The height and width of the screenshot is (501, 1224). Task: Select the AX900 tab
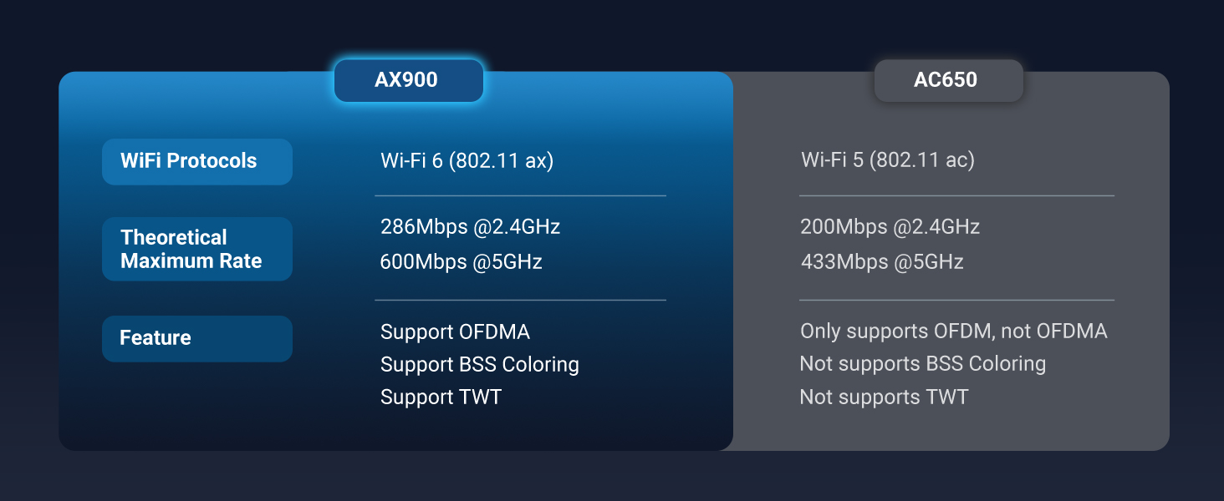pyautogui.click(x=408, y=81)
